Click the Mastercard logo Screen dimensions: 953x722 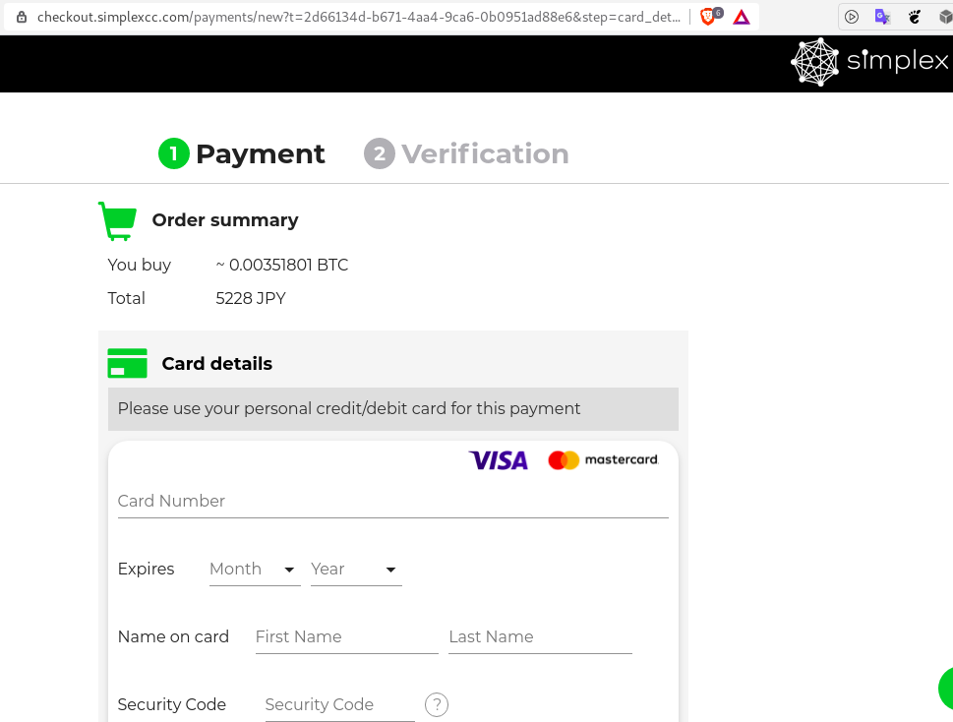click(x=603, y=460)
